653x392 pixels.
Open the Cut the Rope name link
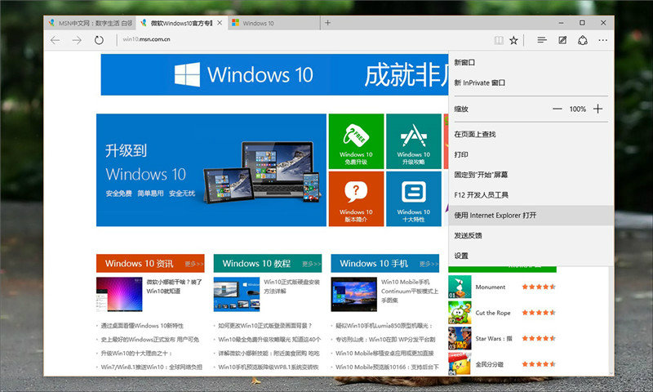point(493,313)
